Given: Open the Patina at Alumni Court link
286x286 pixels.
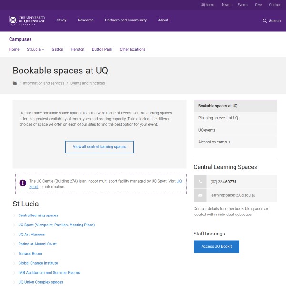Looking at the screenshot, I should point(37,244).
